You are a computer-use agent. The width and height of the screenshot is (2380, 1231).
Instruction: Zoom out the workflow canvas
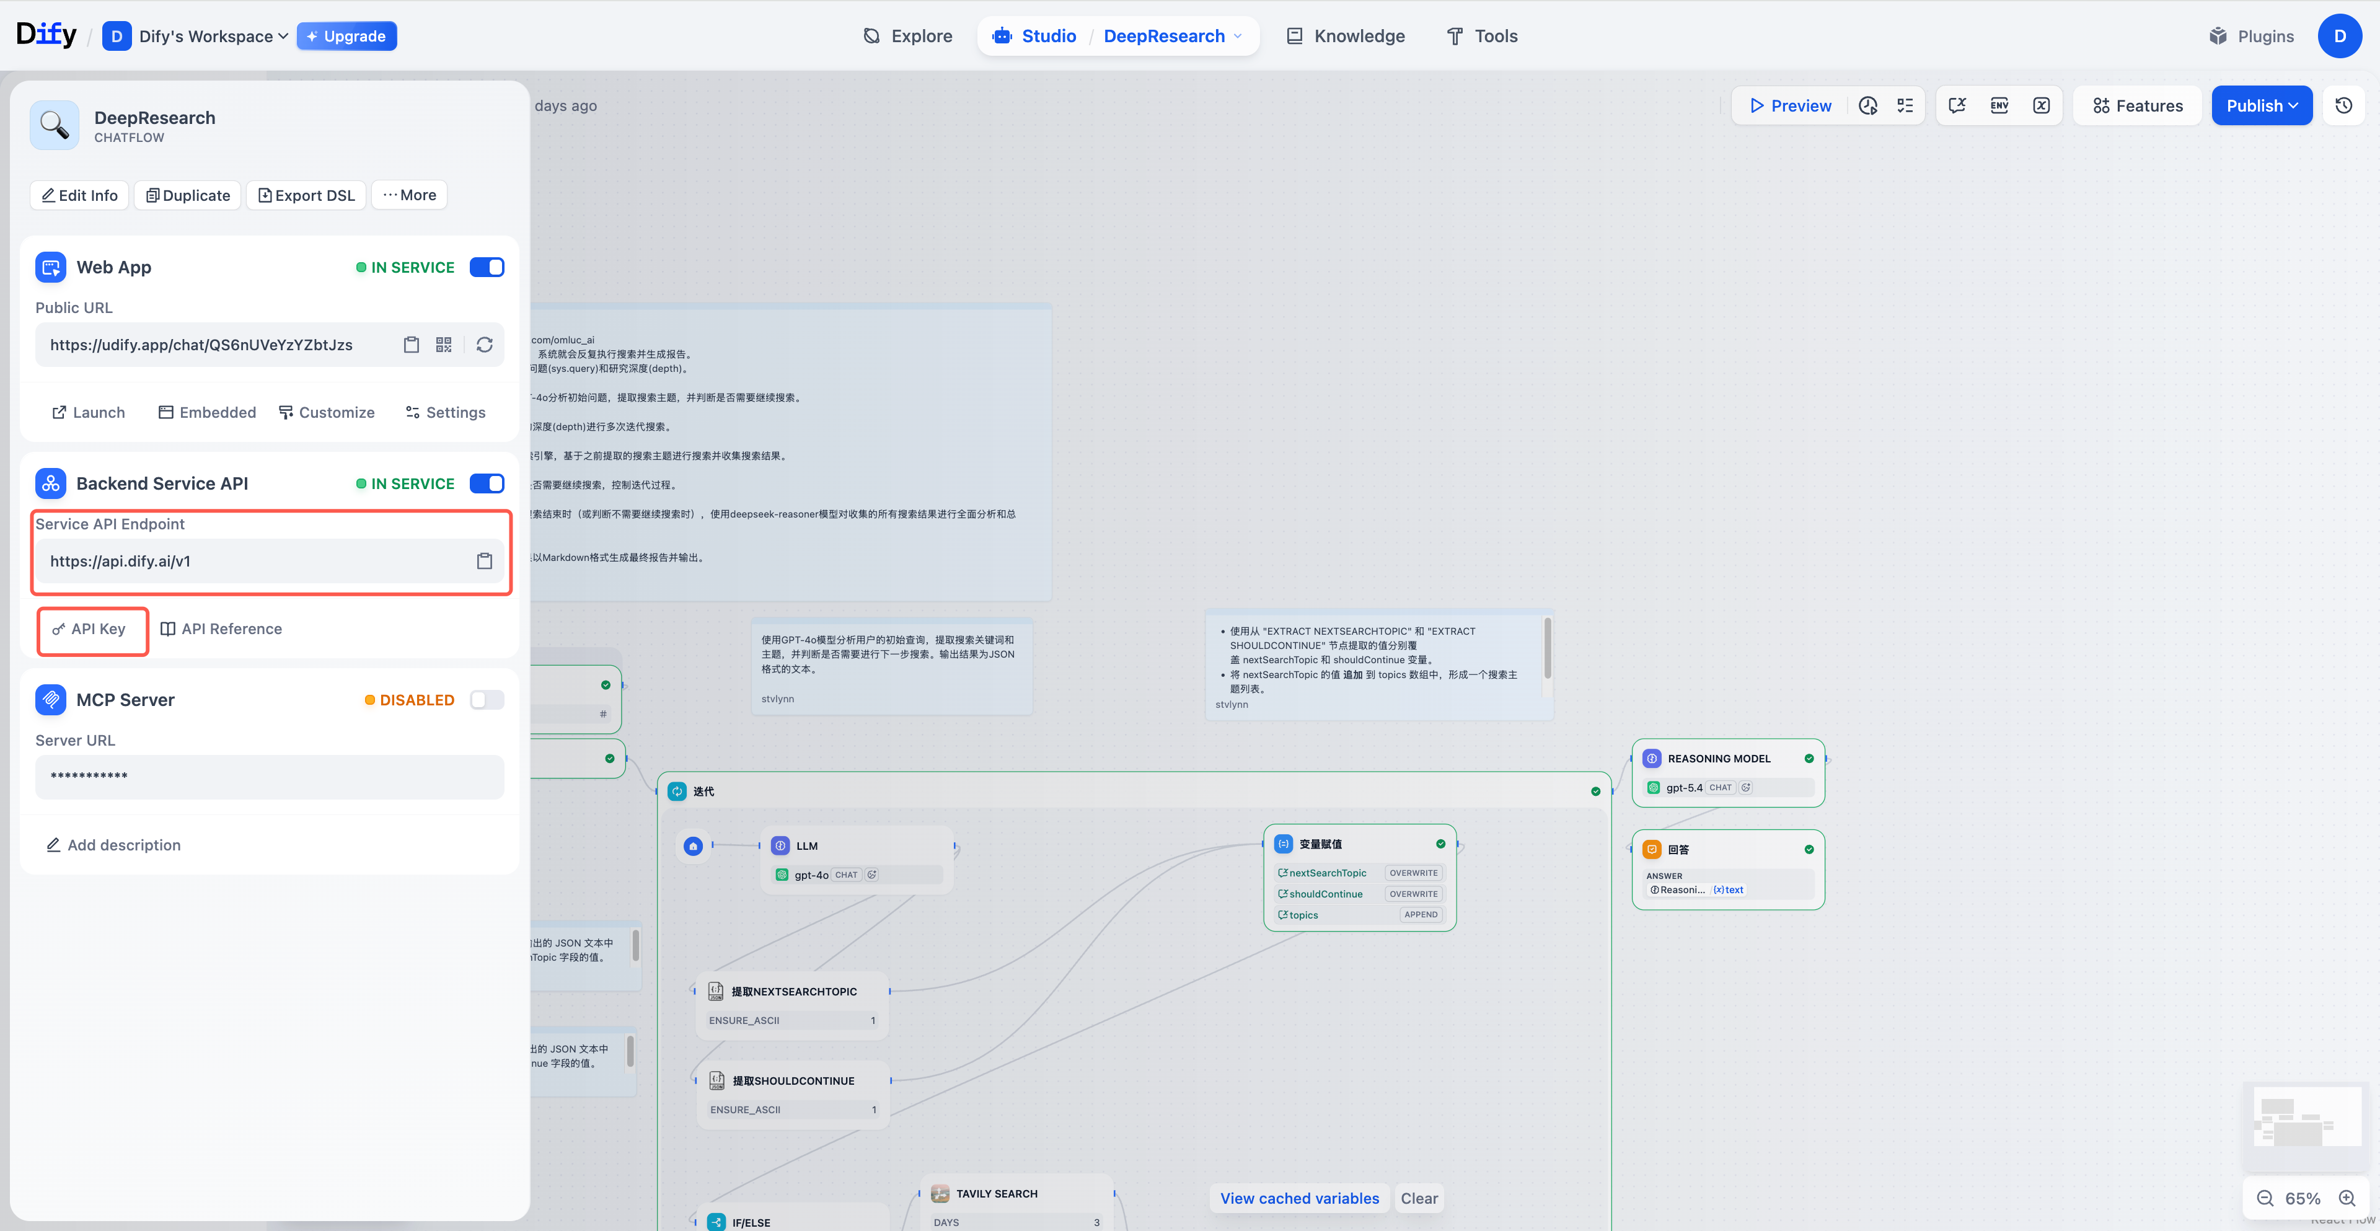pos(2265,1199)
